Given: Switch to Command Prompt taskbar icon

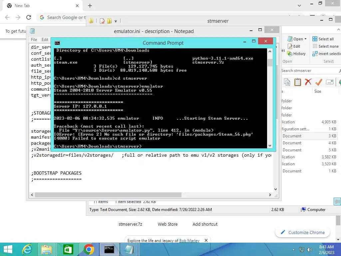Looking at the screenshot, I should click(109, 249).
